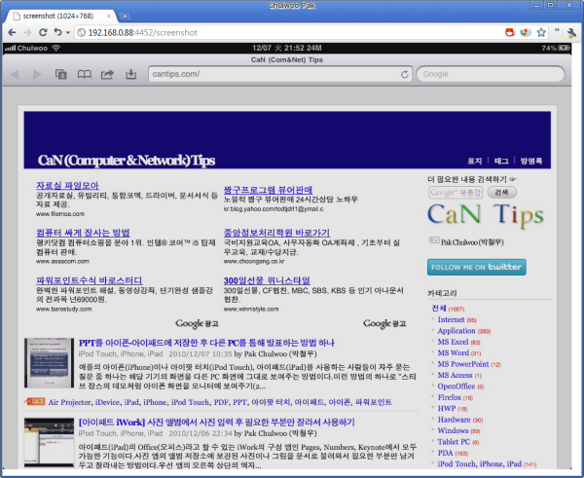
Task: Open the 방명록 header link
Action: click(531, 161)
